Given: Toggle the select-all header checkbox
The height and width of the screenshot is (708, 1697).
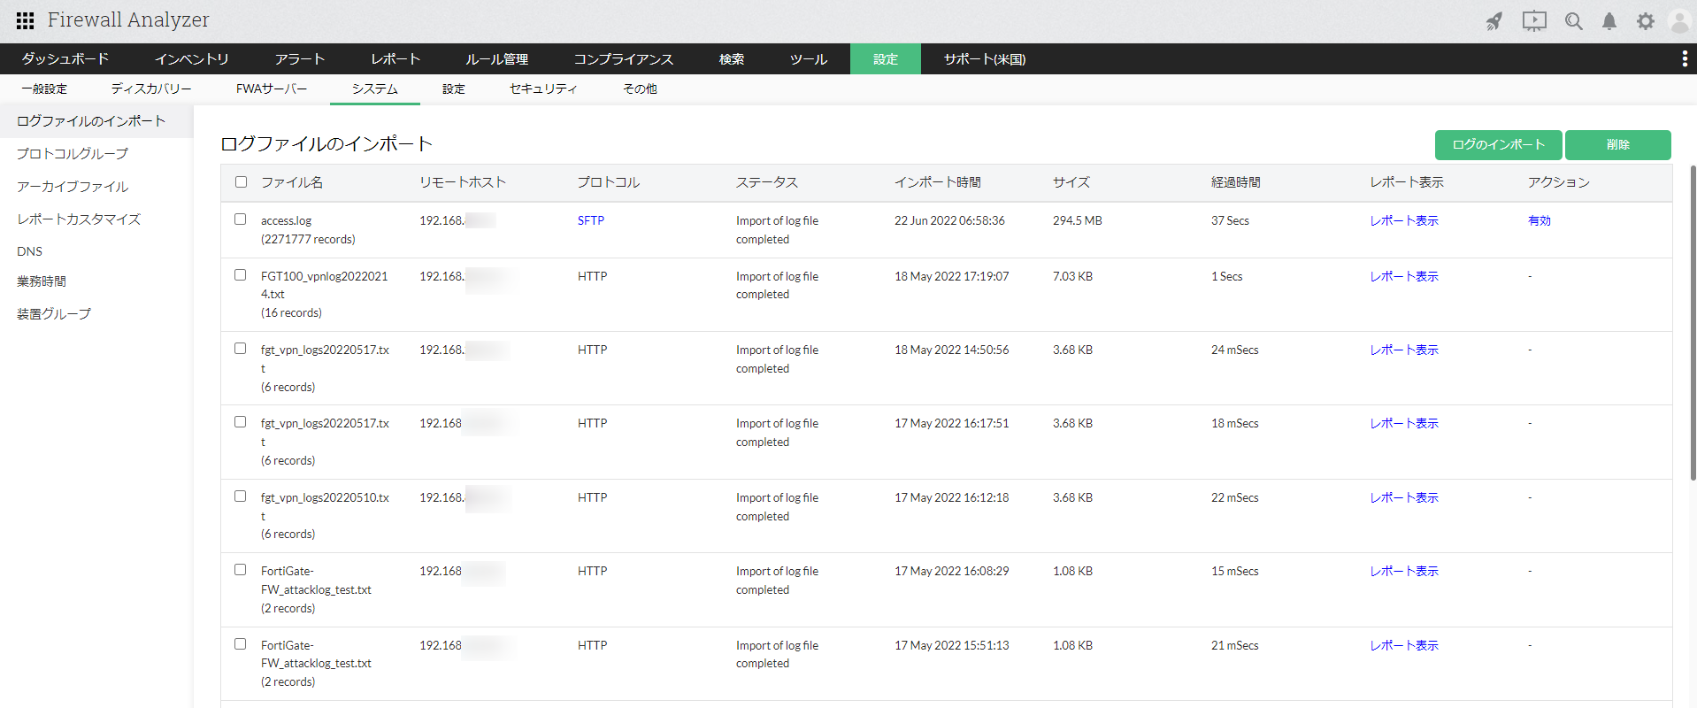Looking at the screenshot, I should click(241, 182).
